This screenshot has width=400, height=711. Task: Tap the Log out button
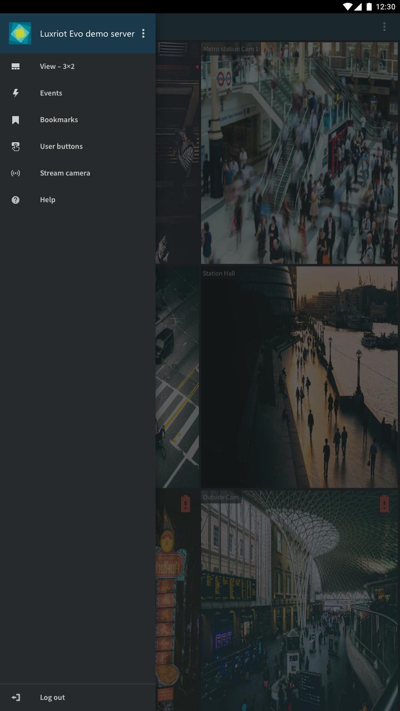click(x=78, y=698)
